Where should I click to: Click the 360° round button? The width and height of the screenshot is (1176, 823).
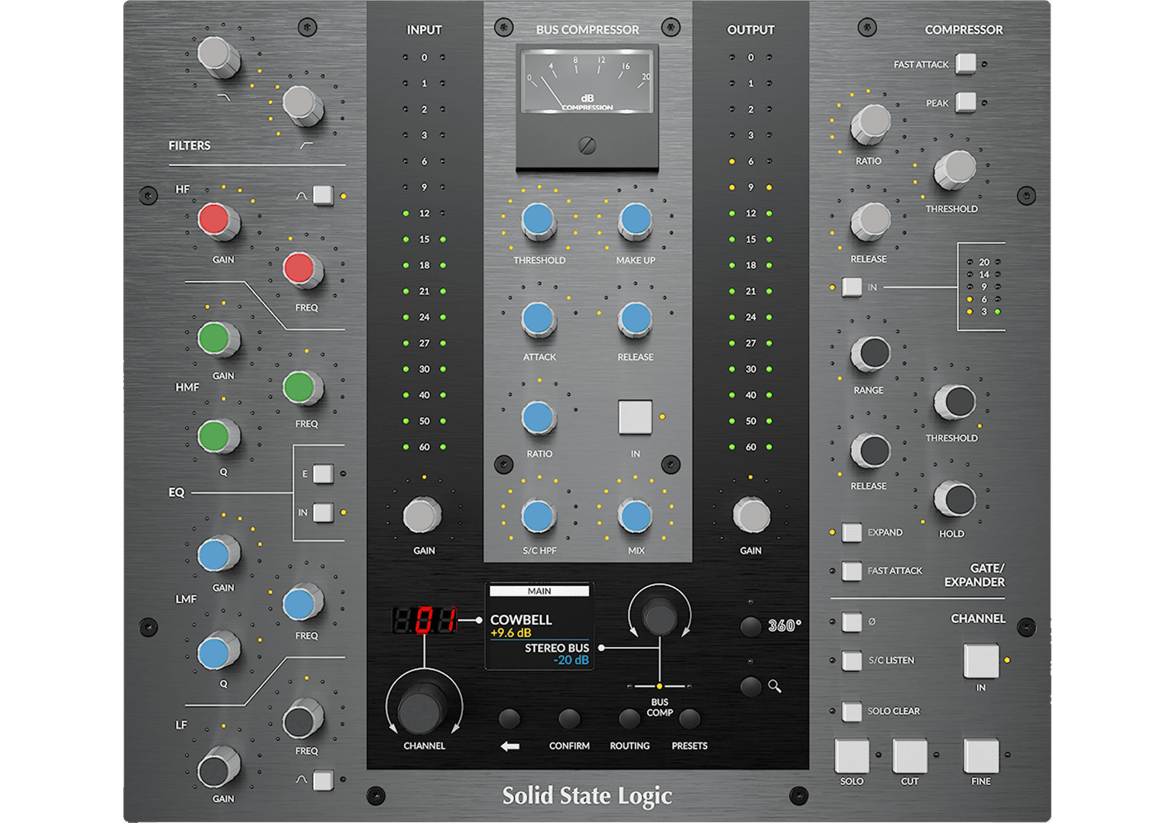(751, 626)
